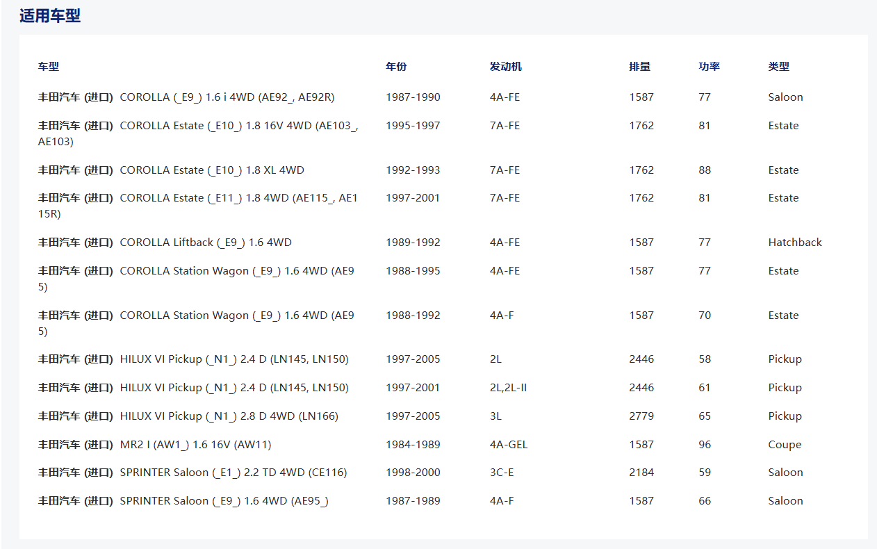Click the 2L,2L-II engine cell

pyautogui.click(x=508, y=388)
